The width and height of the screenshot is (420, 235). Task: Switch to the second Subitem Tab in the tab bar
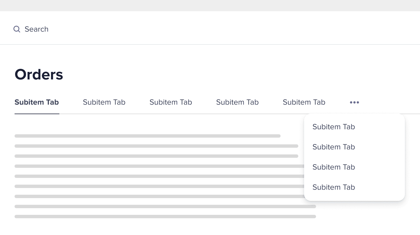click(x=104, y=102)
